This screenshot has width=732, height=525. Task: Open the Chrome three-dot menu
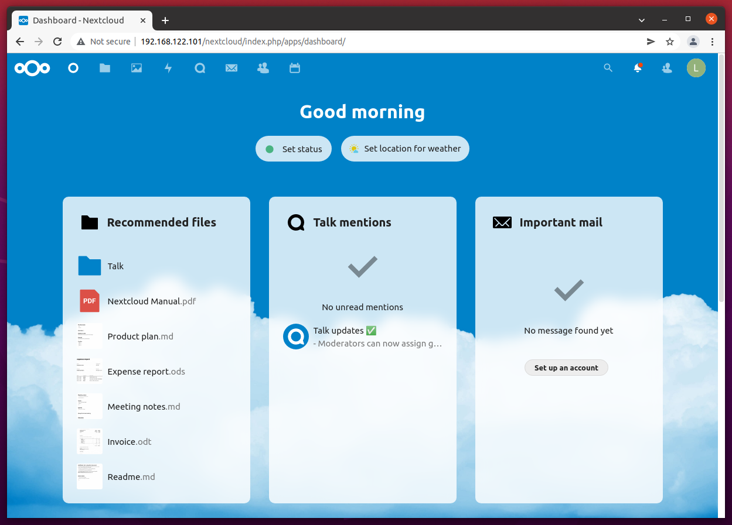(713, 42)
